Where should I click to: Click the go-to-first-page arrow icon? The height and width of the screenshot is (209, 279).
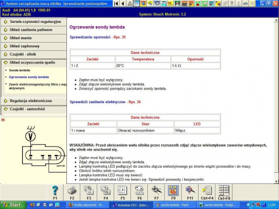tap(116, 3)
